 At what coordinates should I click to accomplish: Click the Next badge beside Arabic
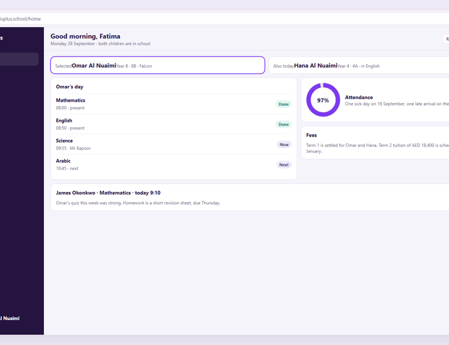(x=284, y=165)
